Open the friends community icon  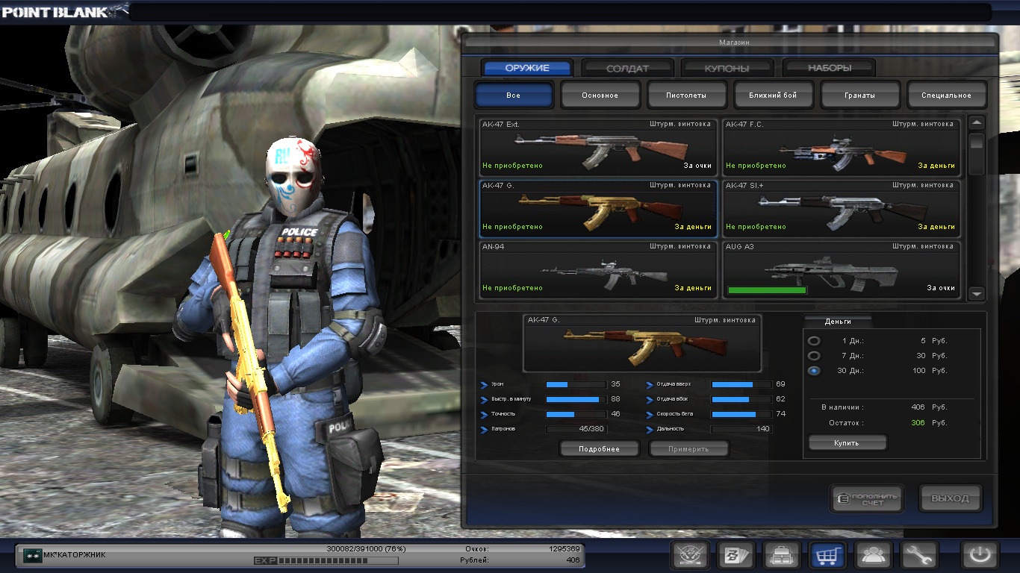(873, 555)
